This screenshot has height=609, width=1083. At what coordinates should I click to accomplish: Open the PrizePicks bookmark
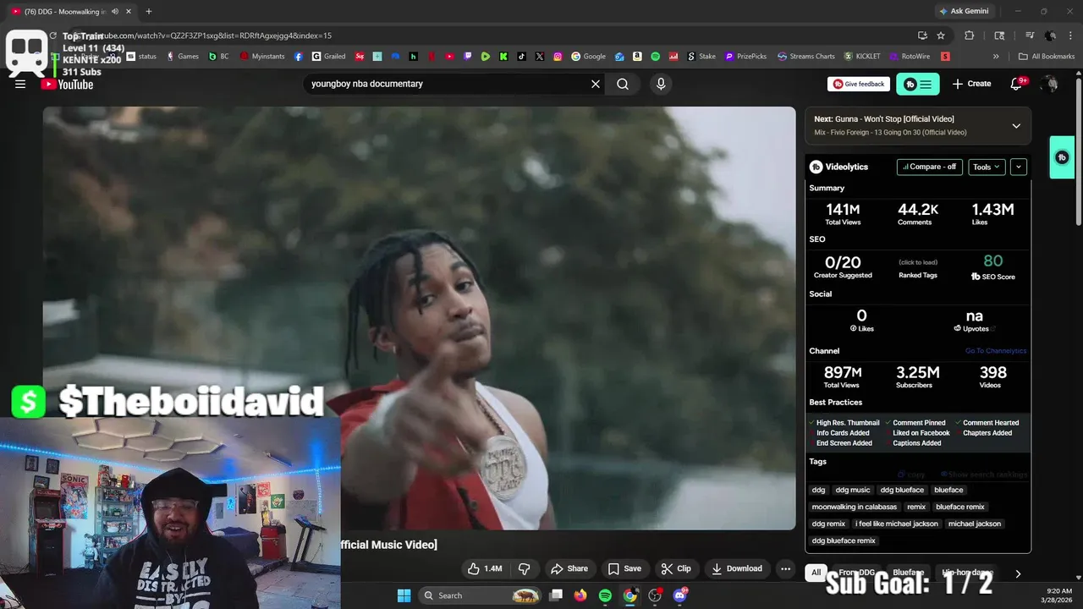pos(745,57)
